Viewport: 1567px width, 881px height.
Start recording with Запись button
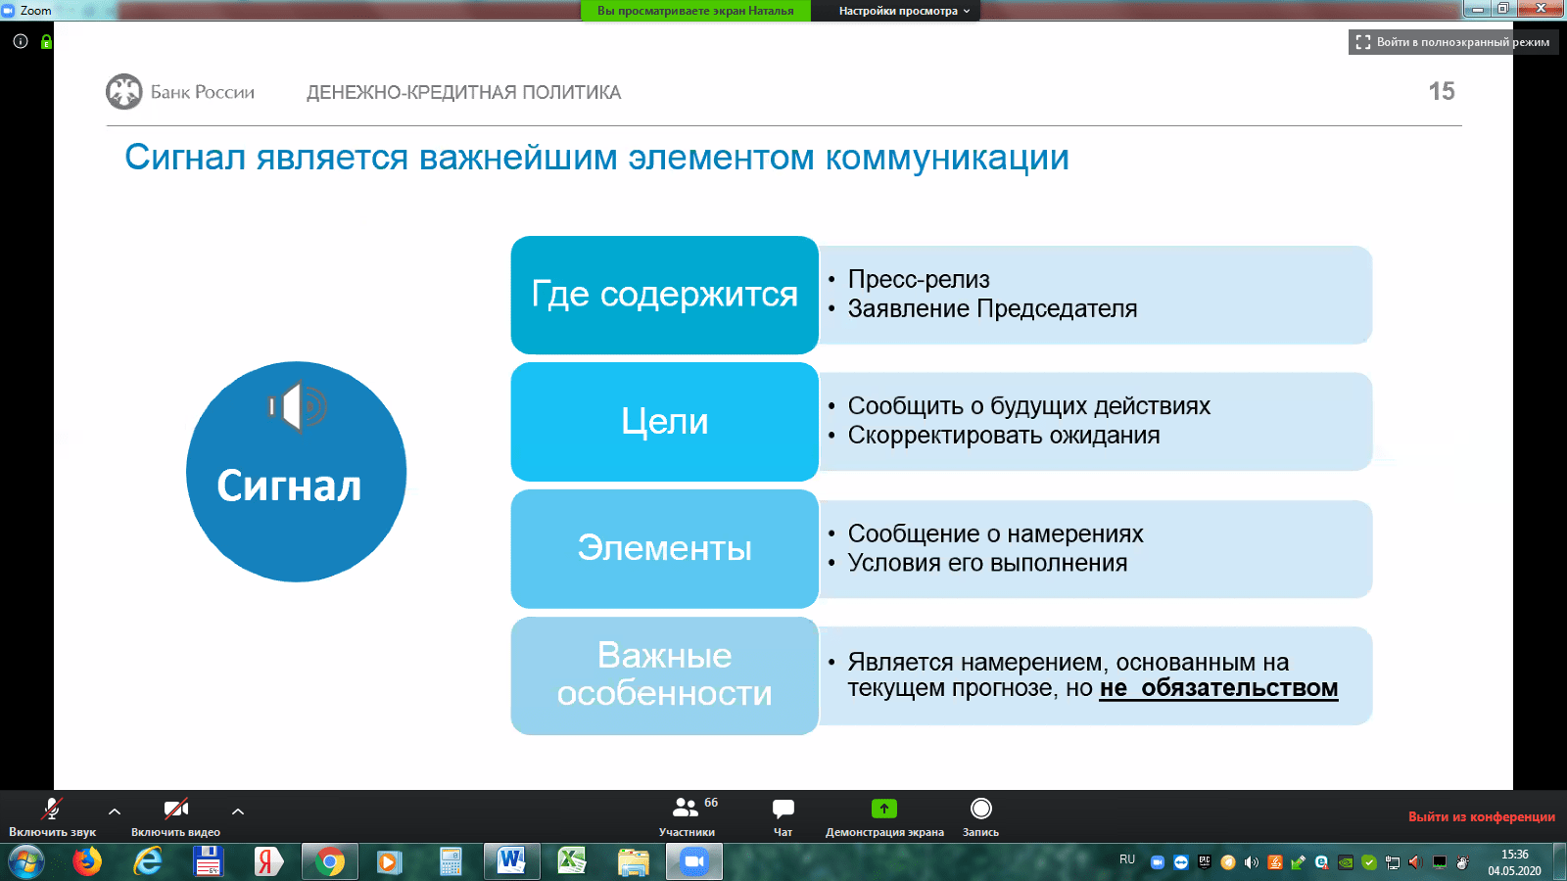(x=980, y=816)
